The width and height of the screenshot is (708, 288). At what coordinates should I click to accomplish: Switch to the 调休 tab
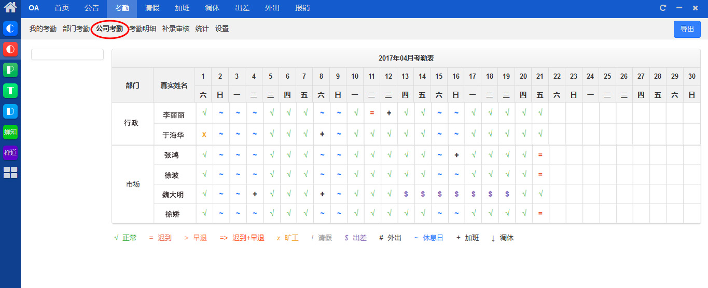click(212, 8)
